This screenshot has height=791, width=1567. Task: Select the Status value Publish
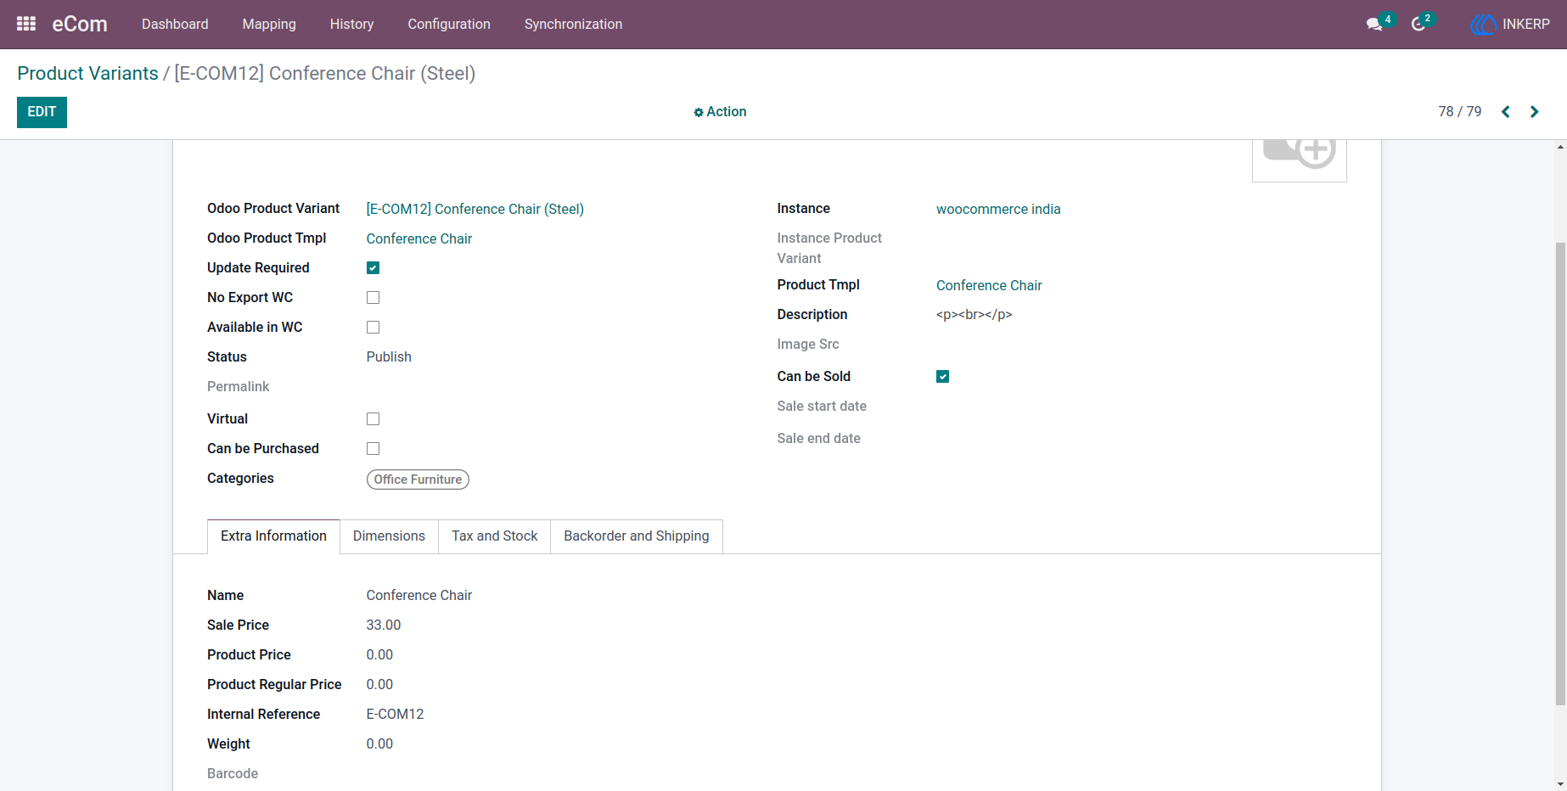(389, 357)
